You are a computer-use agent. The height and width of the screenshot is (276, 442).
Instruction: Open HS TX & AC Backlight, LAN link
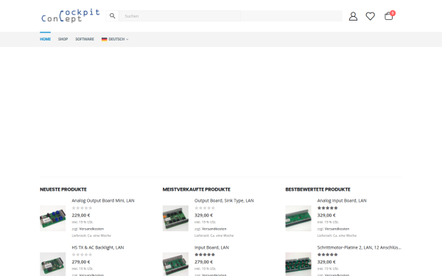[97, 247]
